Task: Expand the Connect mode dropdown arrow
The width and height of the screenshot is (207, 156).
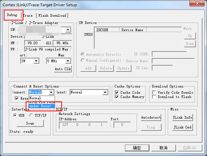Action: [51, 92]
